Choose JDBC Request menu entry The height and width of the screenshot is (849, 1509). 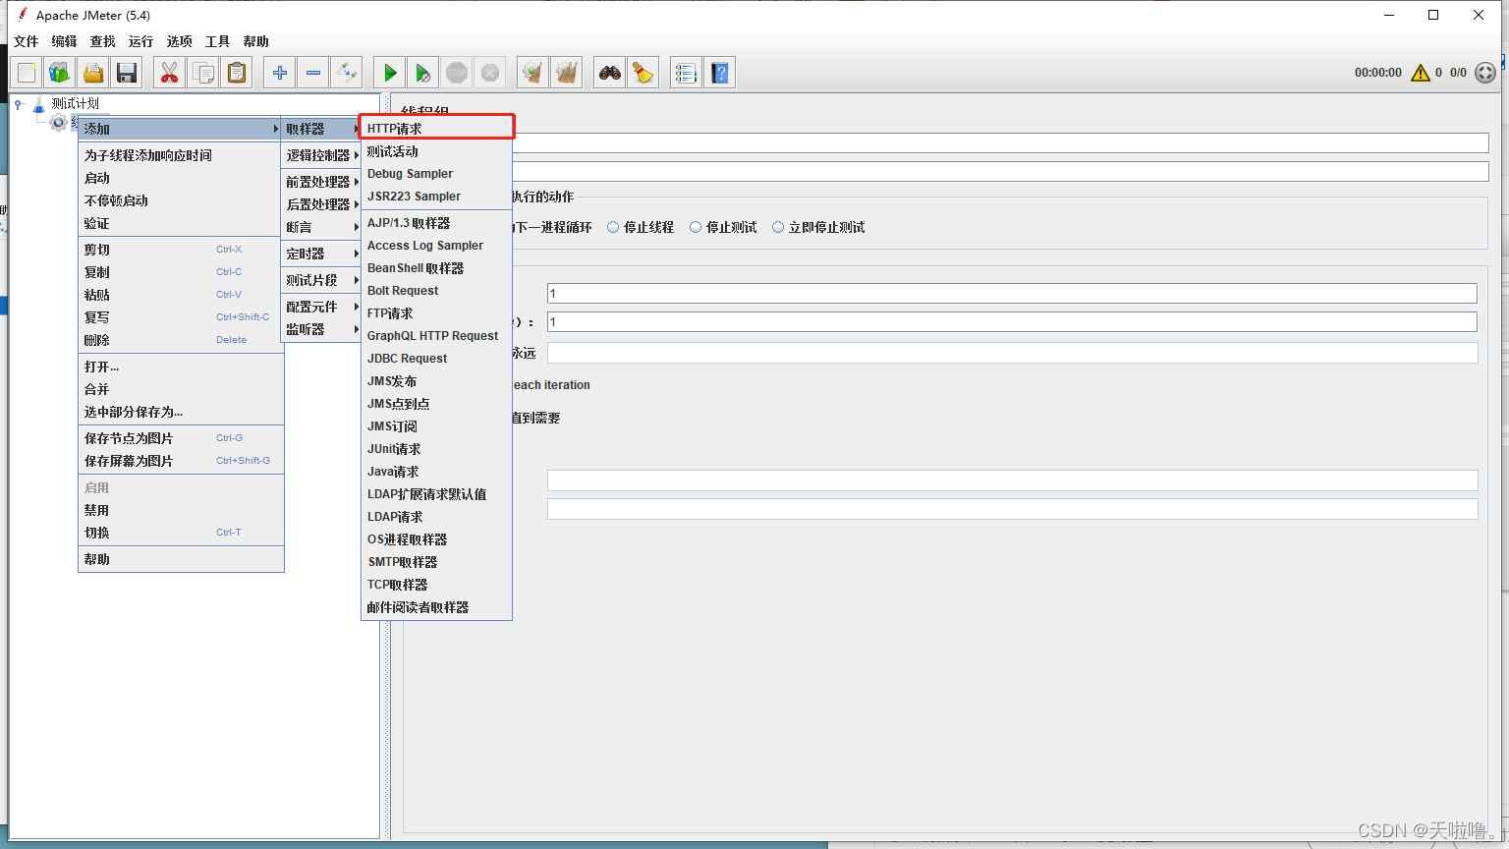[x=436, y=359]
